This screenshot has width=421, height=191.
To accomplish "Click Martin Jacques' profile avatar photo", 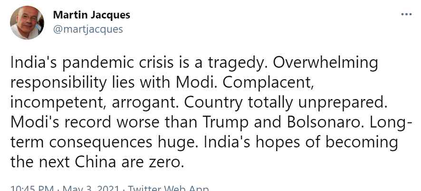I will point(27,23).
